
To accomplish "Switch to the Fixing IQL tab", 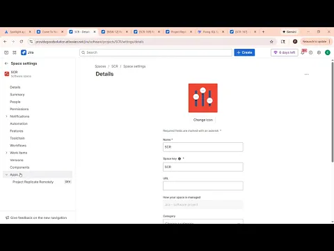I will point(211,31).
